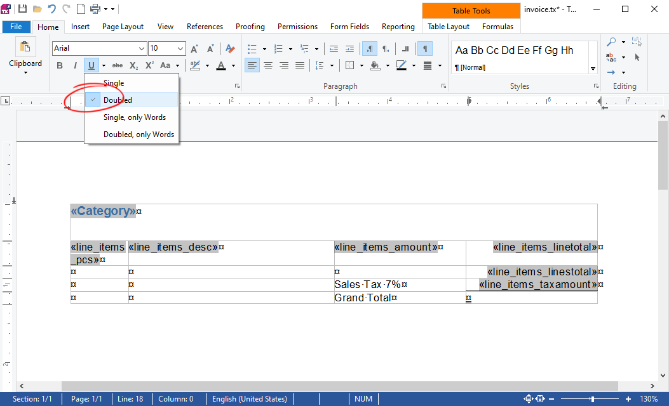Apply superscript formatting
The height and width of the screenshot is (406, 669).
(x=149, y=65)
